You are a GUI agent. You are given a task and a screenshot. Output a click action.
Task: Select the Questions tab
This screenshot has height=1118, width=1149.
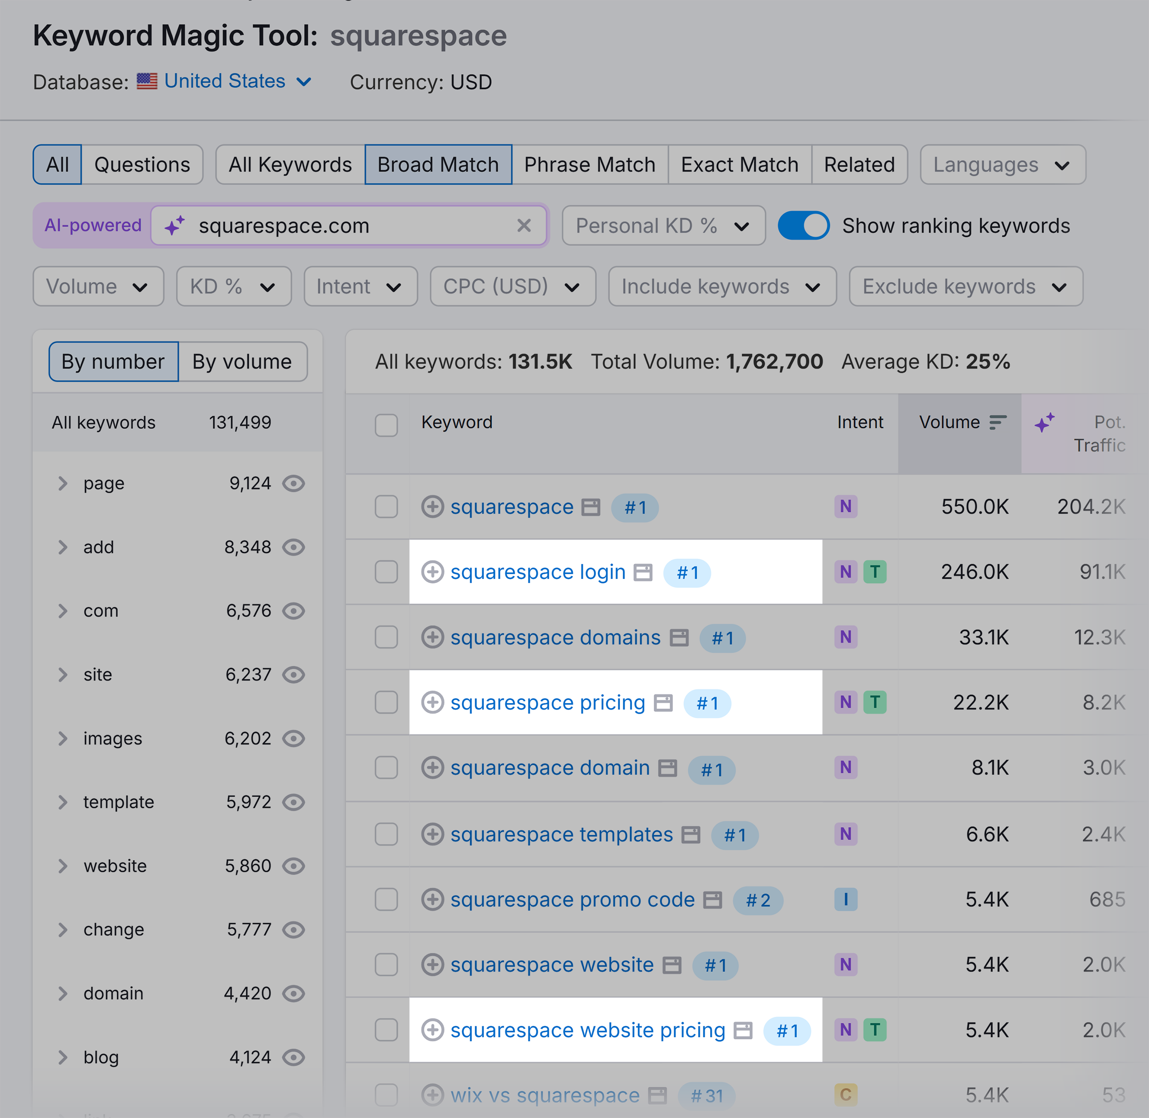coord(142,165)
